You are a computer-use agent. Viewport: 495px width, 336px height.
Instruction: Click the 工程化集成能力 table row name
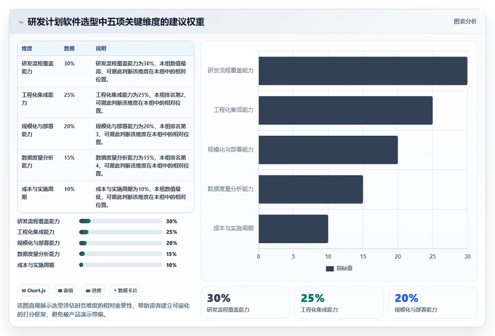38,99
